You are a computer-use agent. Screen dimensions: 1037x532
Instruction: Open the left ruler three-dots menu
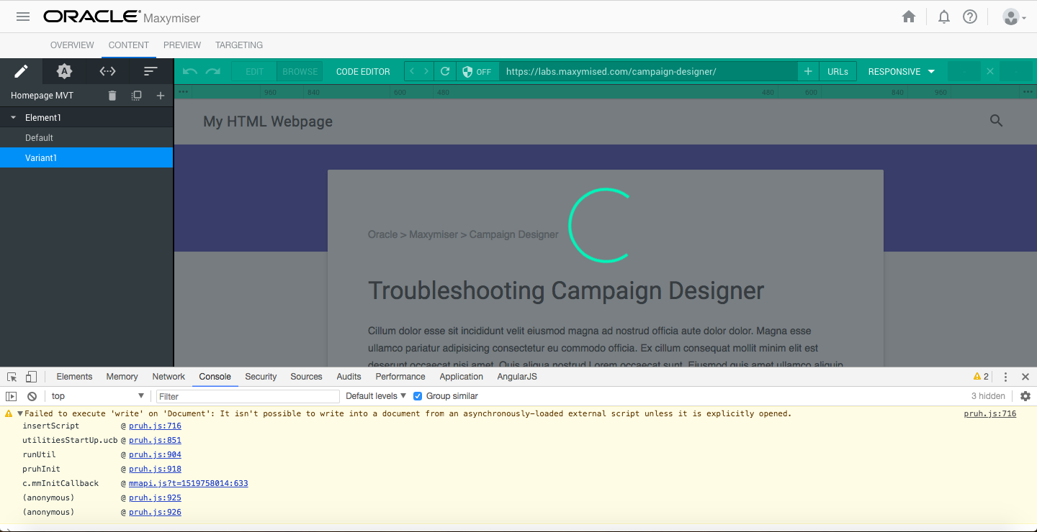click(183, 91)
